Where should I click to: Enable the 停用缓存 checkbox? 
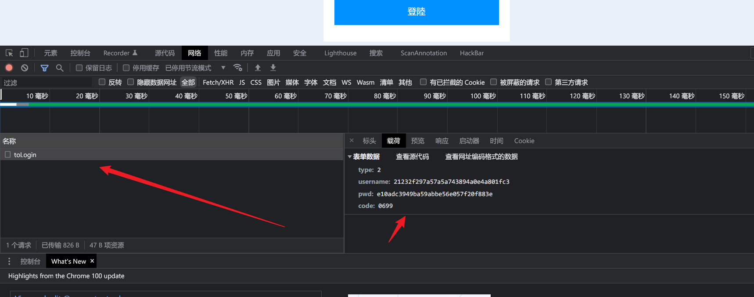click(x=126, y=68)
